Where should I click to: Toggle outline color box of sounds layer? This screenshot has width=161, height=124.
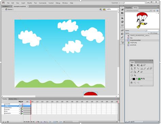[x=22, y=104]
